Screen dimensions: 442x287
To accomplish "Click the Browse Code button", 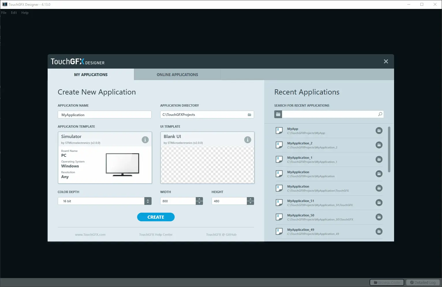I will 387,282.
